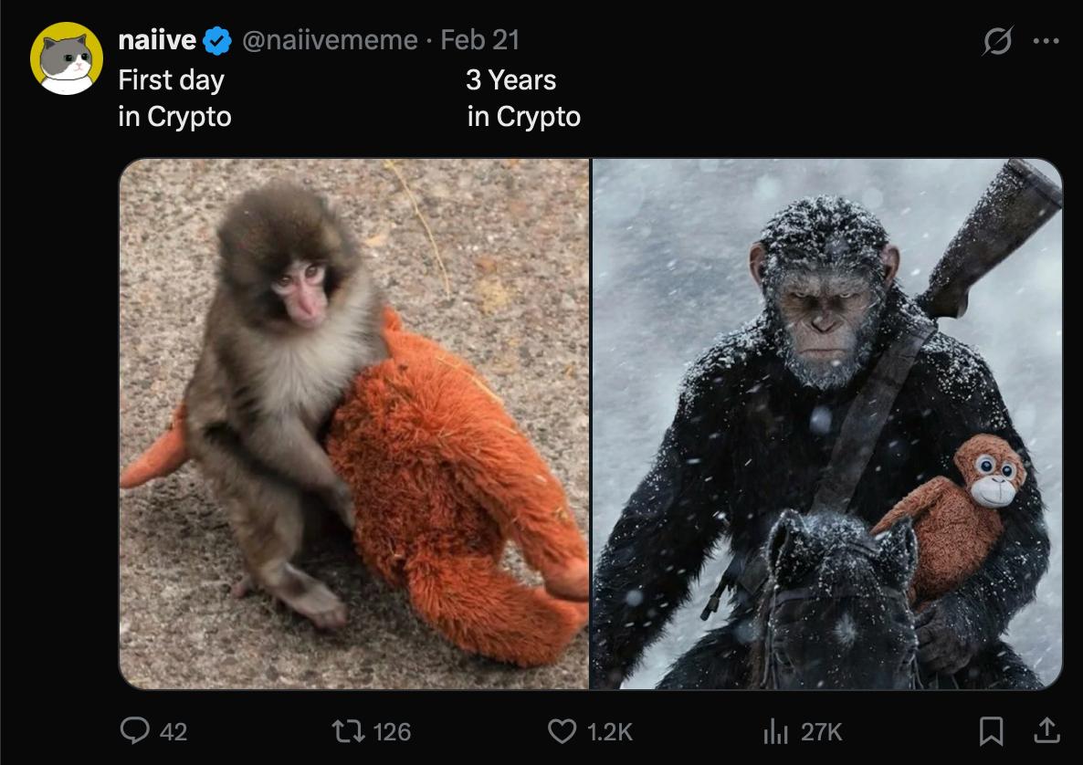Click the reply count 42
This screenshot has width=1083, height=765.
click(x=173, y=731)
